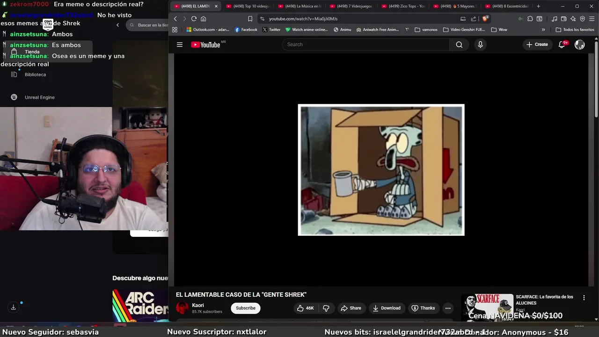Click the Share button under the video
Image resolution: width=599 pixels, height=337 pixels.
coord(351,308)
